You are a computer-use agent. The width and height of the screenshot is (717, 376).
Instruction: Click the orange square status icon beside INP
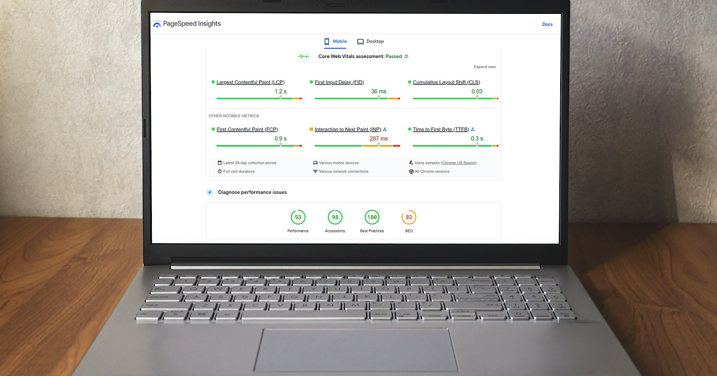pos(311,129)
